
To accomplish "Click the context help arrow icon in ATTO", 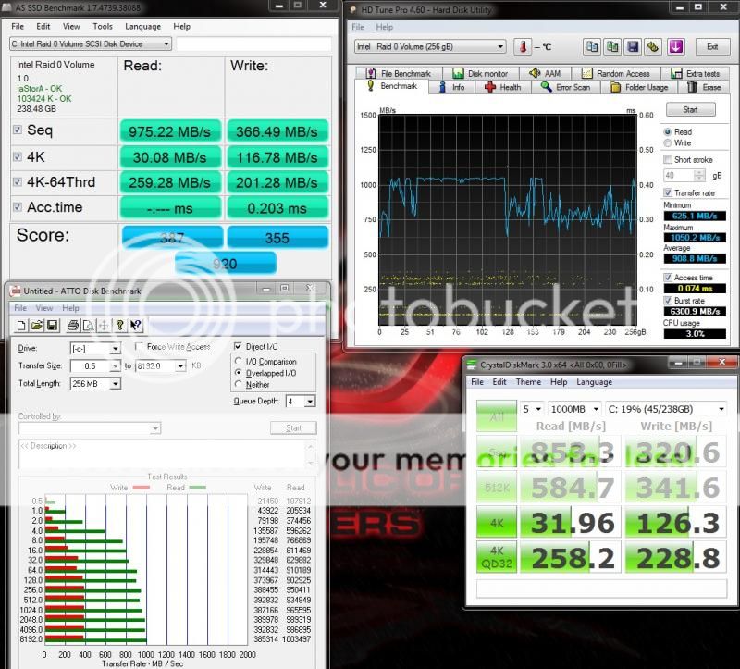I will point(136,325).
